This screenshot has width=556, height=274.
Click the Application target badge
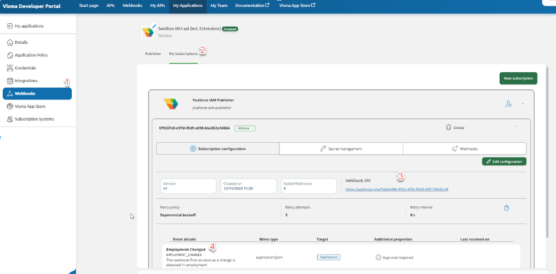tap(328, 257)
